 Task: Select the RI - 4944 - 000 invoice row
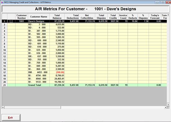pos(84,79)
